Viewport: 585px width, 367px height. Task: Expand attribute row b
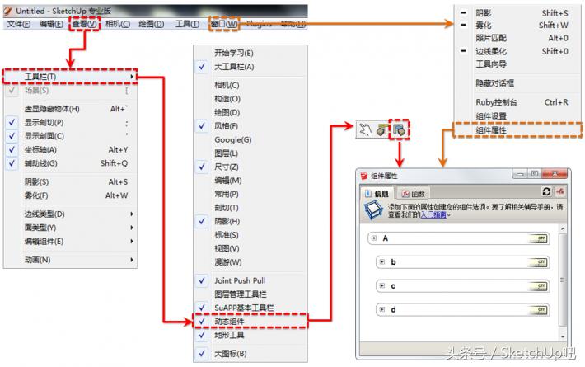pyautogui.click(x=382, y=261)
